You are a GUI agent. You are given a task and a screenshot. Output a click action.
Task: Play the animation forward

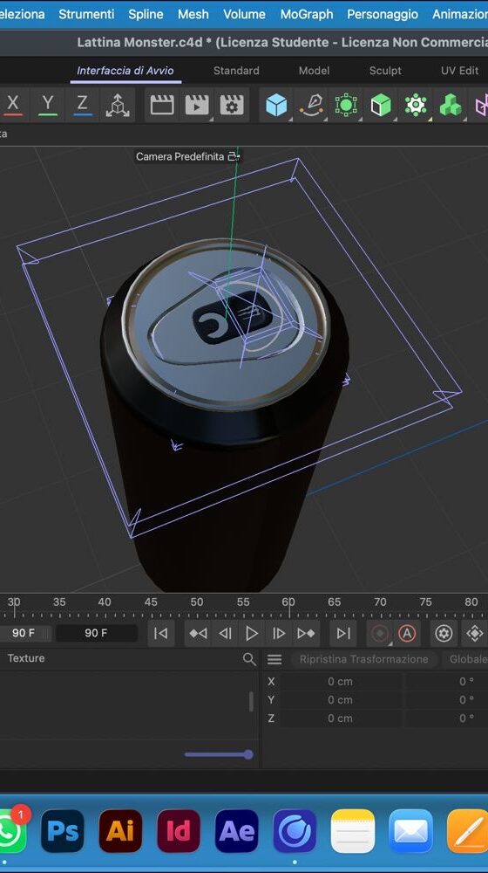pos(251,633)
